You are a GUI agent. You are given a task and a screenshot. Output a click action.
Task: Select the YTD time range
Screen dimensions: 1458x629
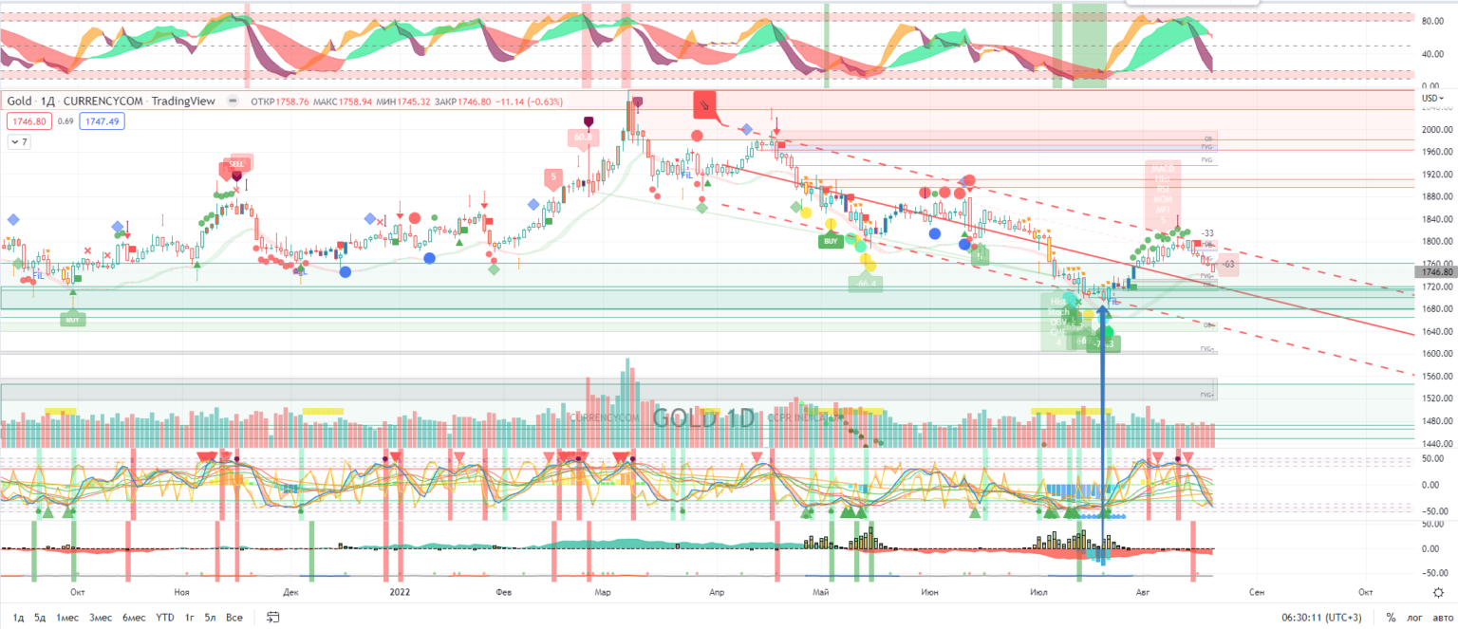pyautogui.click(x=164, y=618)
